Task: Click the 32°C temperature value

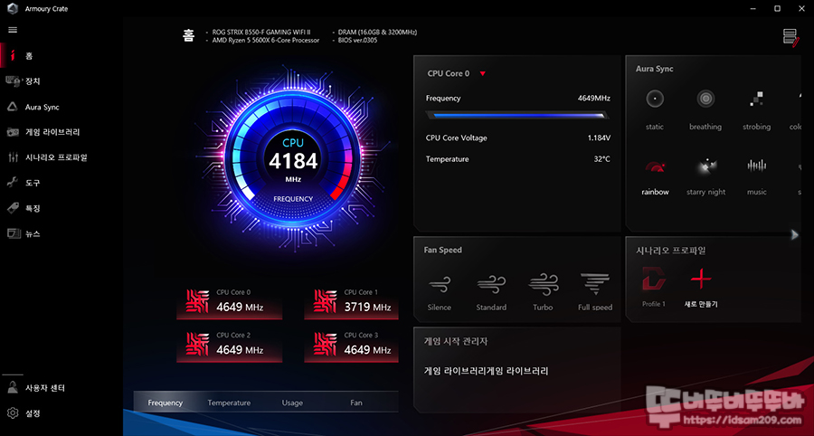Action: coord(602,159)
